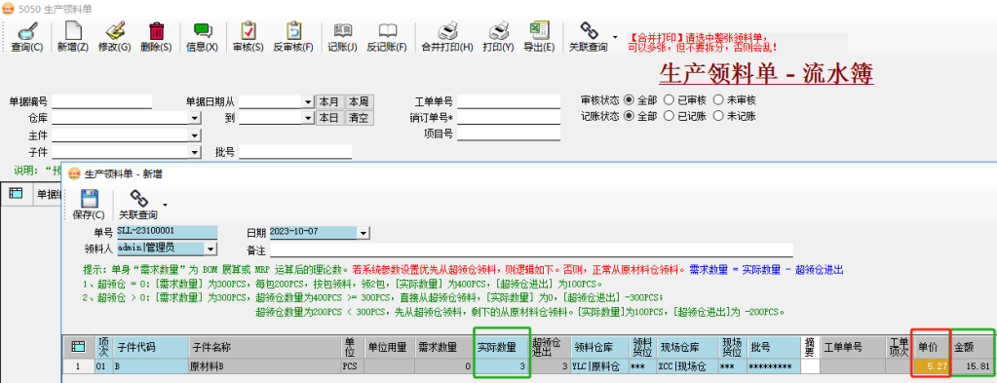Click the 金额 column header
The height and width of the screenshot is (383, 997).
(973, 347)
